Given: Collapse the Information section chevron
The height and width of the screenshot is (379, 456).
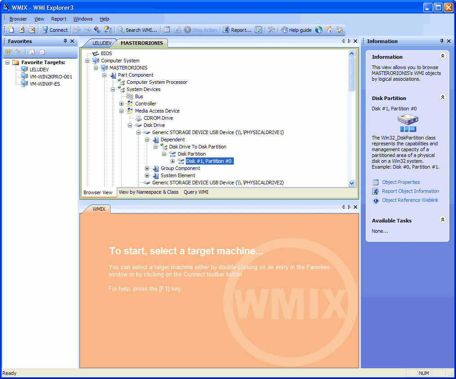Looking at the screenshot, I should pos(443,56).
